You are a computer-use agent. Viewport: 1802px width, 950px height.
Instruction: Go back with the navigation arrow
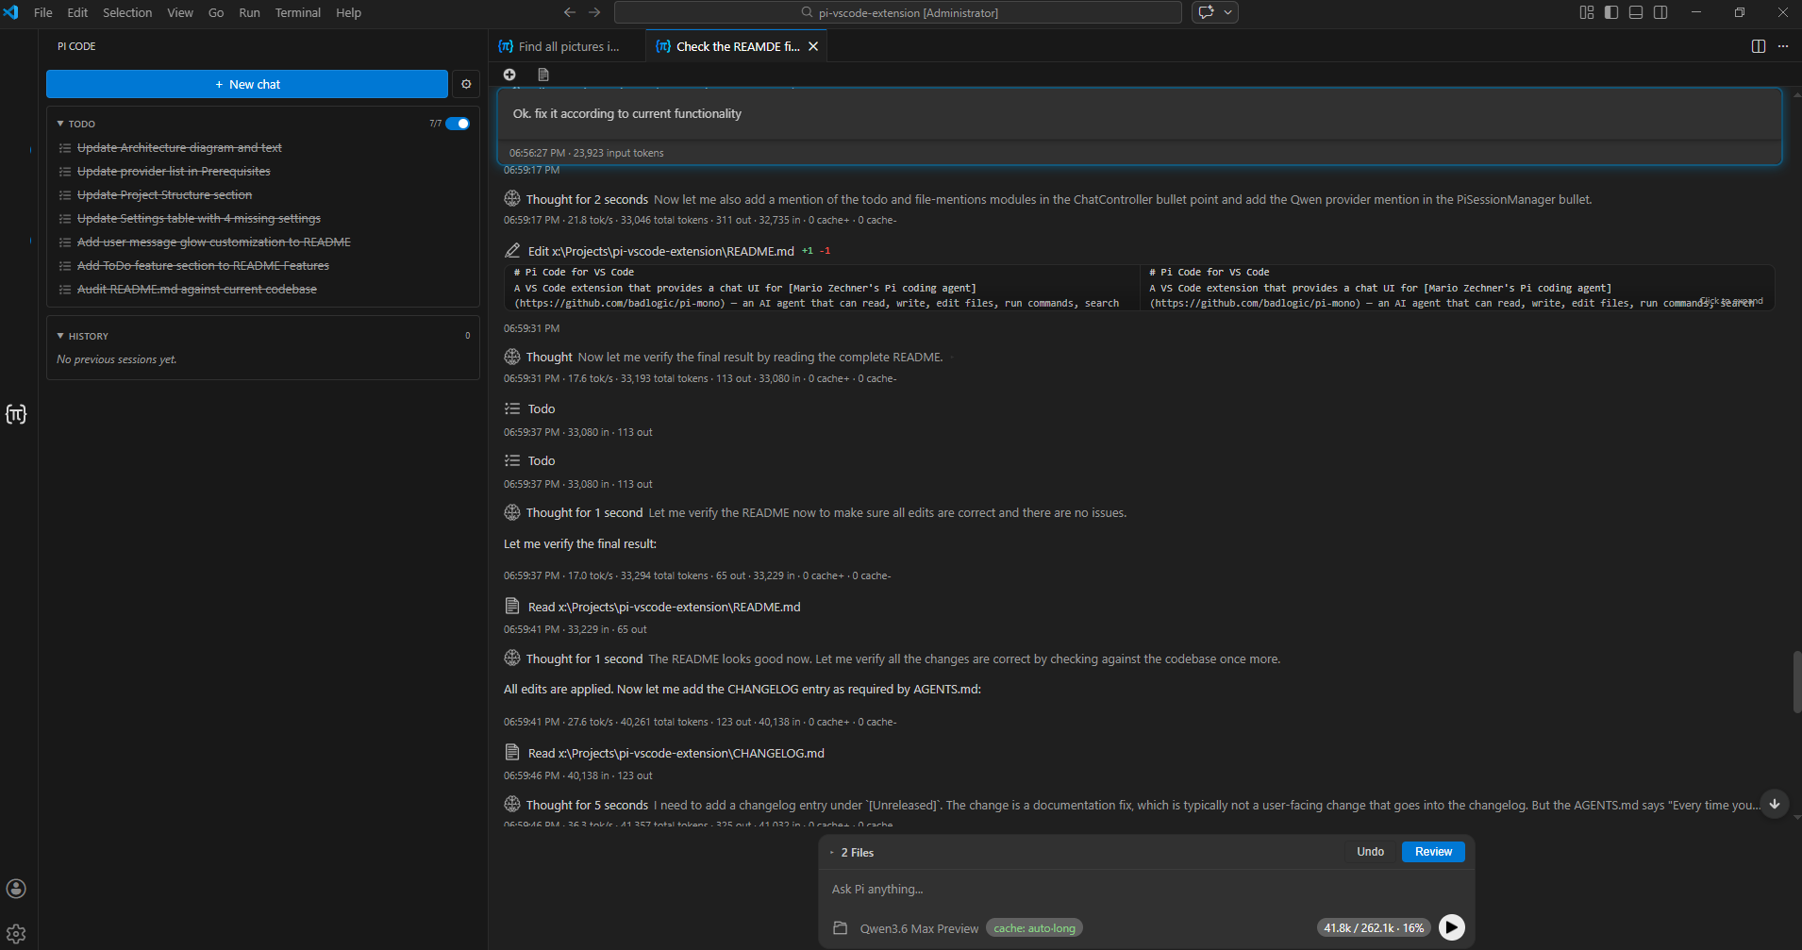coord(570,12)
